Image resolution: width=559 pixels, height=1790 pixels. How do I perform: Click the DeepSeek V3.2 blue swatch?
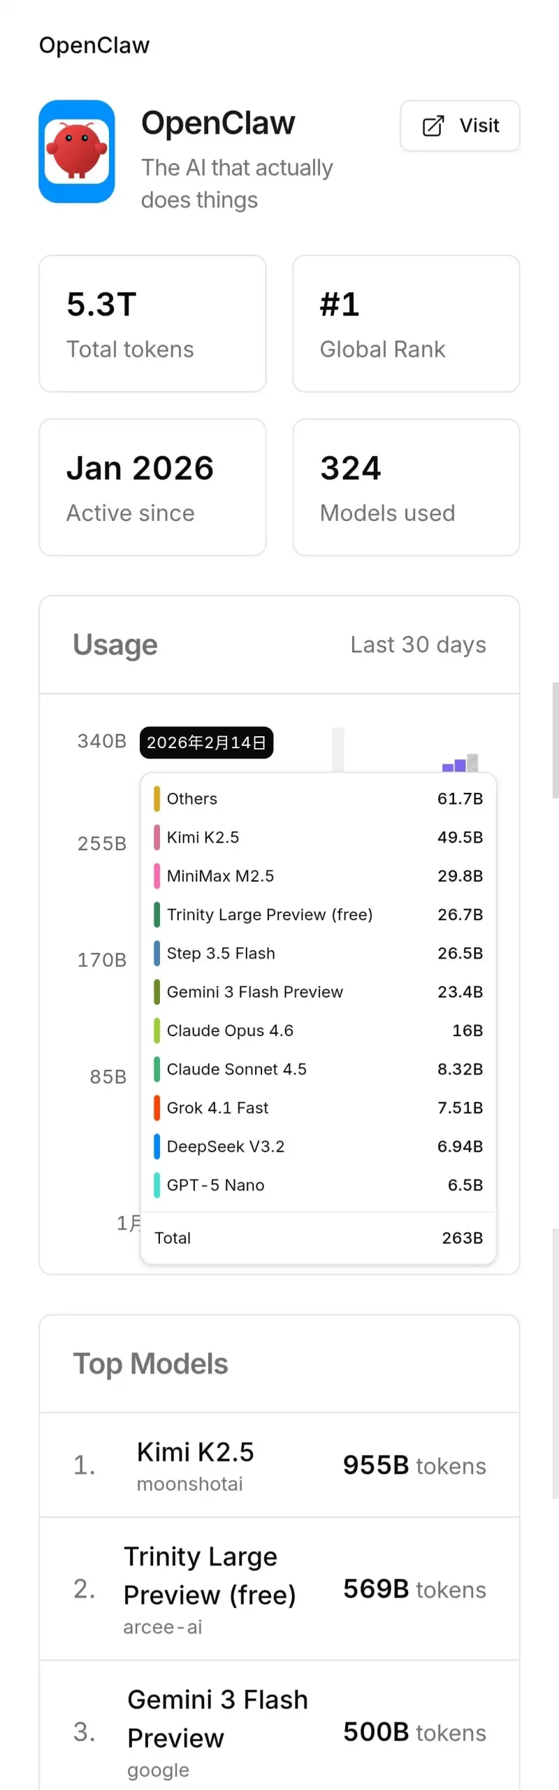(157, 1147)
